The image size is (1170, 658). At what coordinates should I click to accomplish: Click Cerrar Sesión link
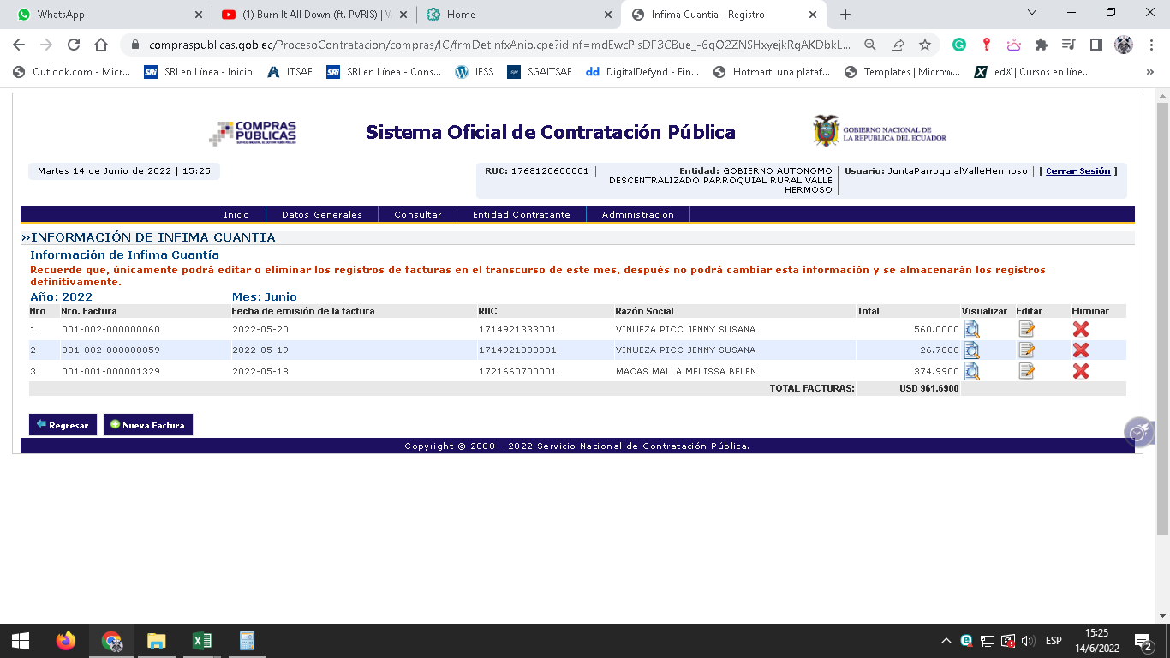click(x=1077, y=171)
